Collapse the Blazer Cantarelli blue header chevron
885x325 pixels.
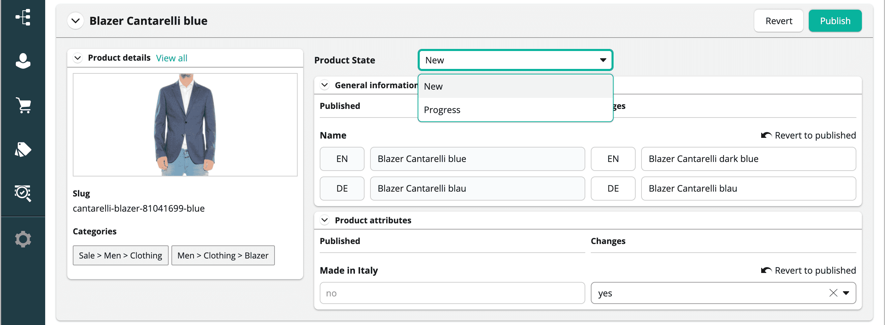click(76, 21)
